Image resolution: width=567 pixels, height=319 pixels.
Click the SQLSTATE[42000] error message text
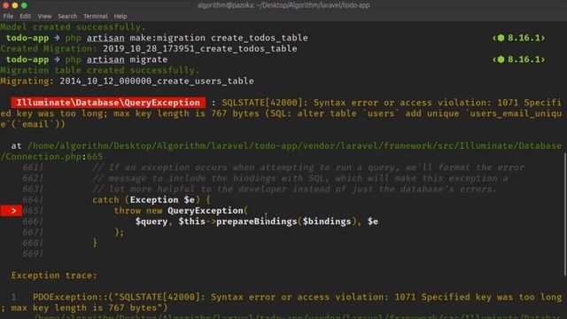point(281,113)
